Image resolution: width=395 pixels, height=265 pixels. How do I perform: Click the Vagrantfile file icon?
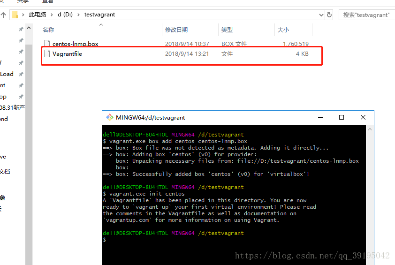[47, 53]
